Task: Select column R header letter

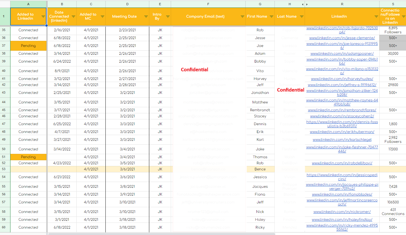Action: 342,4
